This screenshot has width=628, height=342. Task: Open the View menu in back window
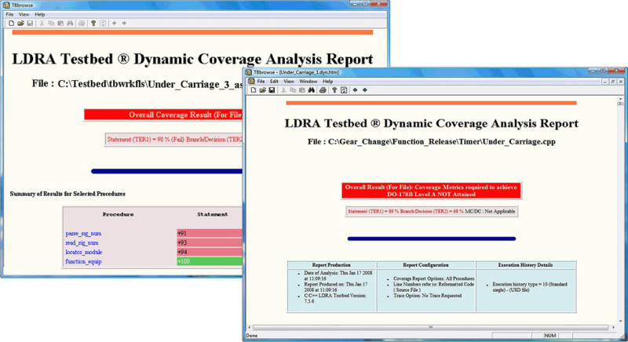24,14
